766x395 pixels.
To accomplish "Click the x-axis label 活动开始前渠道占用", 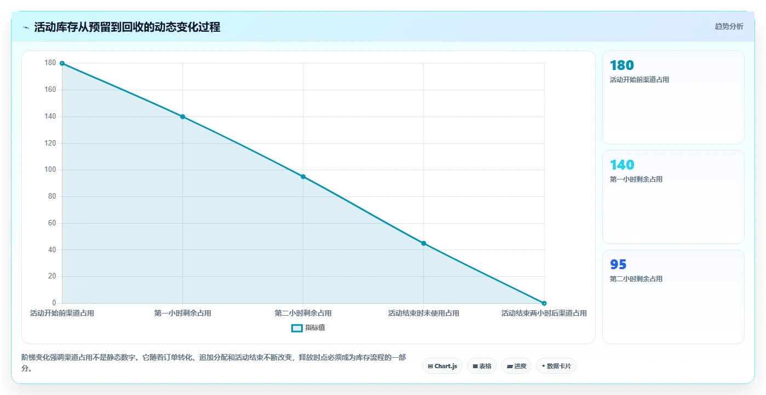I will (x=62, y=313).
